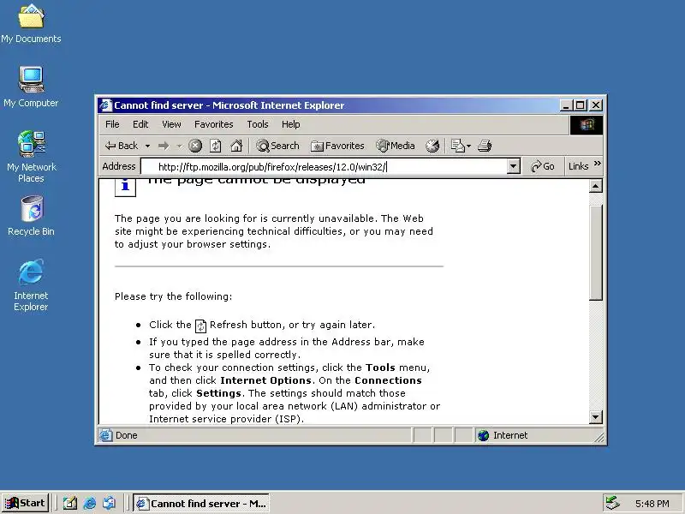Expand the Address bar dropdown list

513,166
